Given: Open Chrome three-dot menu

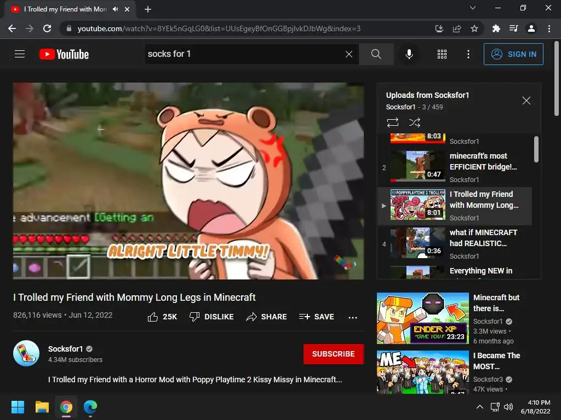Looking at the screenshot, I should [x=549, y=28].
